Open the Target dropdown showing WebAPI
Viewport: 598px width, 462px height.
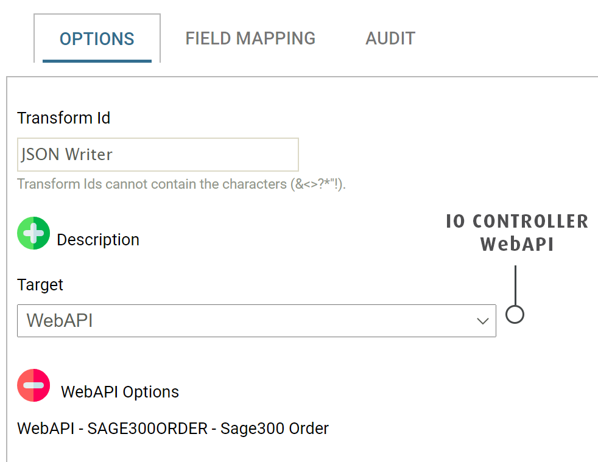pyautogui.click(x=256, y=321)
